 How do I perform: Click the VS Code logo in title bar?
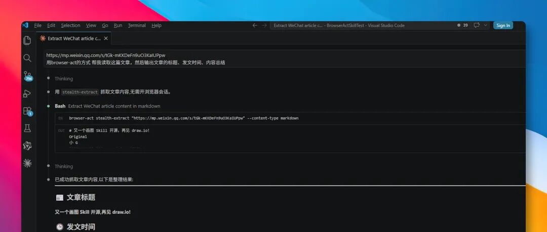point(25,25)
